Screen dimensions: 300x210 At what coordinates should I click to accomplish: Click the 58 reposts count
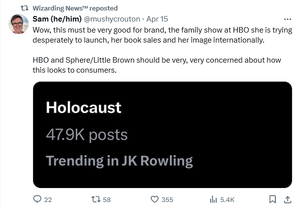click(107, 199)
